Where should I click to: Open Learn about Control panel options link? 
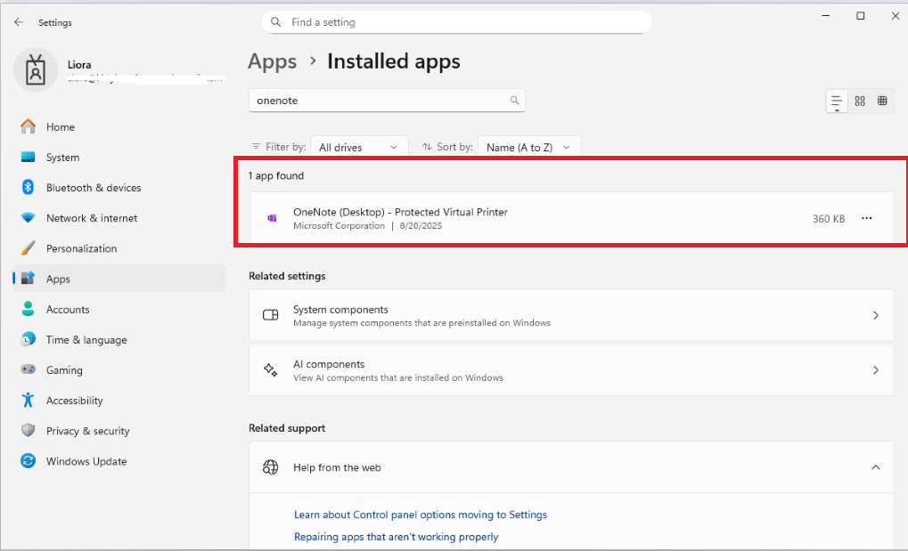click(421, 515)
